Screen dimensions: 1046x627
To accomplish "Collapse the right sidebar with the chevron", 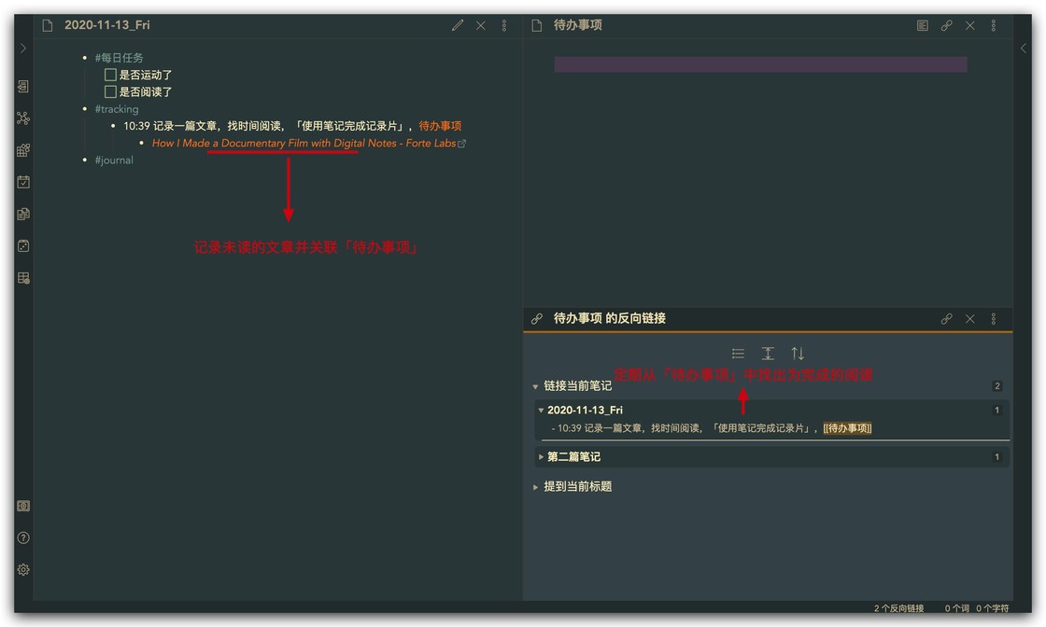I will (1024, 49).
